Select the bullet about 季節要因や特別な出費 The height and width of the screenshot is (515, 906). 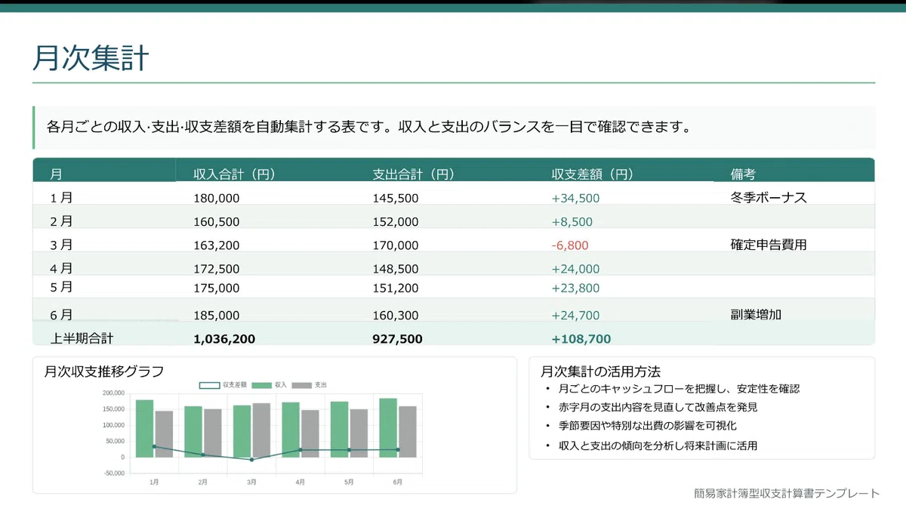(x=647, y=426)
